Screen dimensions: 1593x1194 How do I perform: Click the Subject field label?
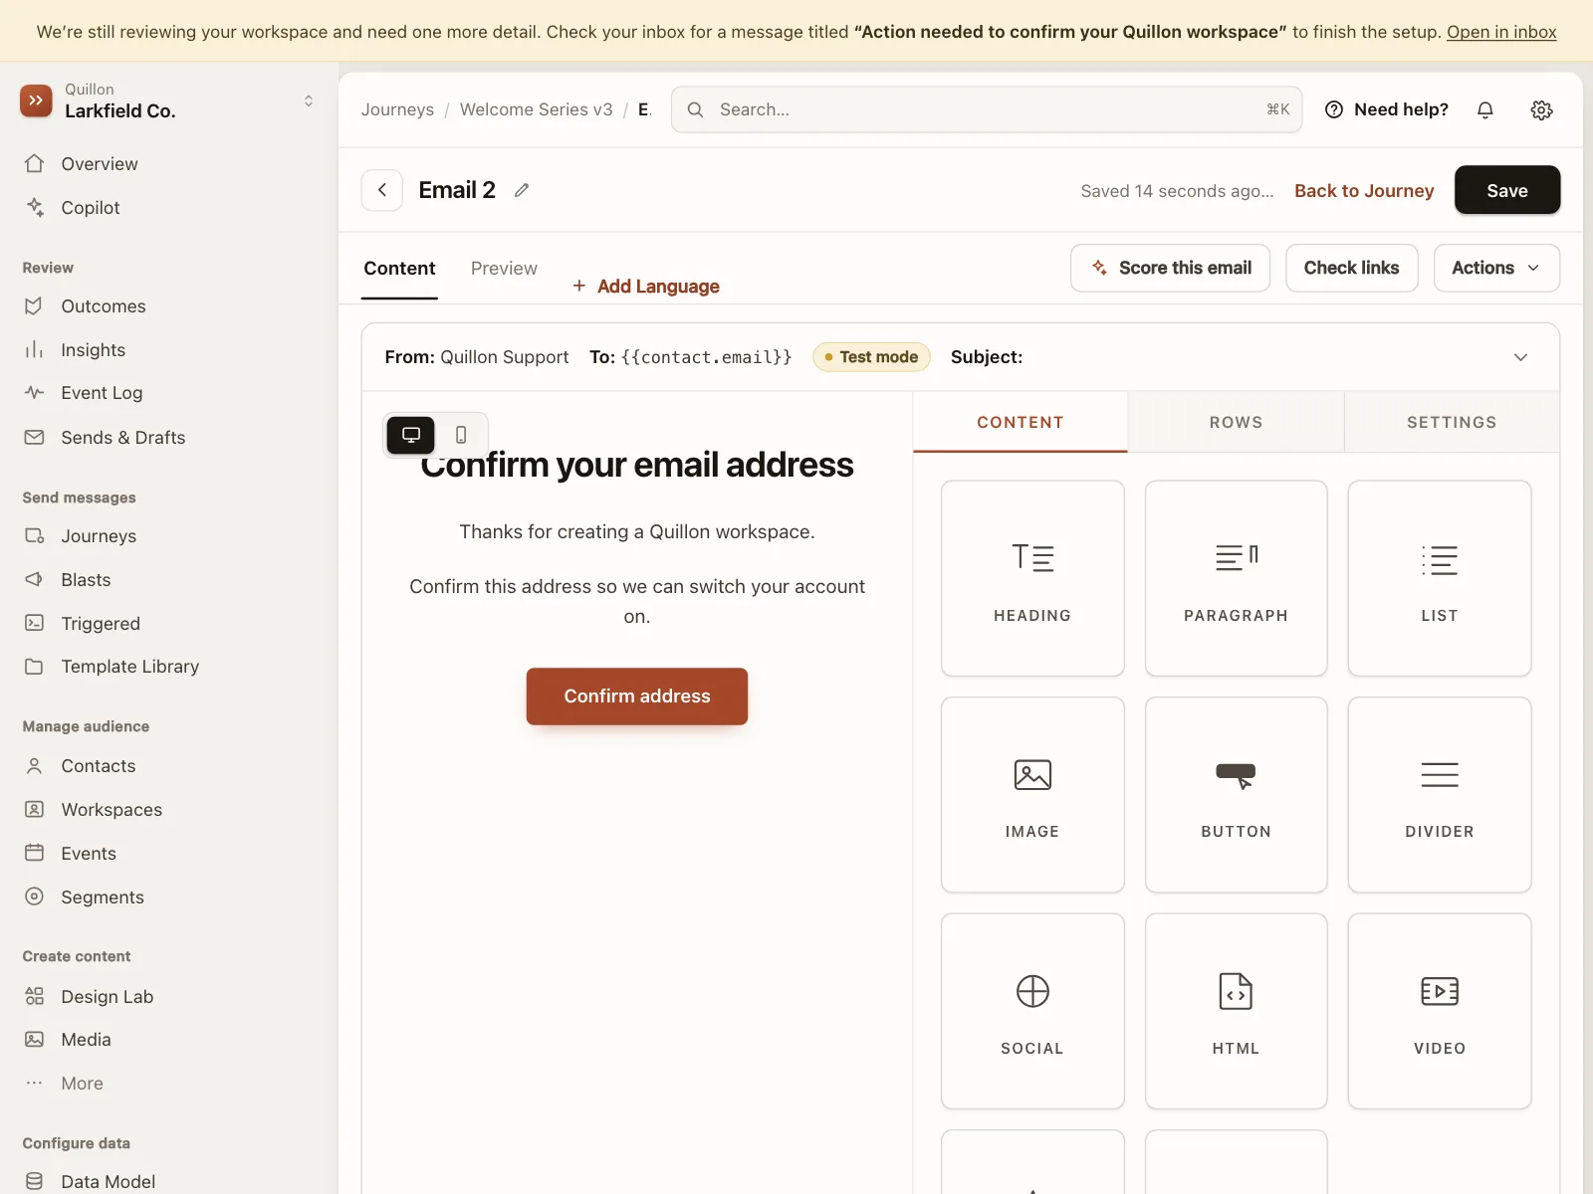click(987, 357)
